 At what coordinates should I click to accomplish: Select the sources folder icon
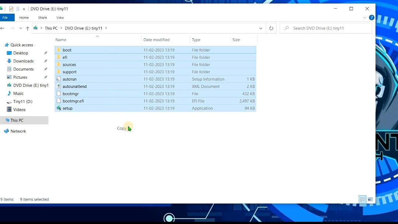[x=59, y=65]
